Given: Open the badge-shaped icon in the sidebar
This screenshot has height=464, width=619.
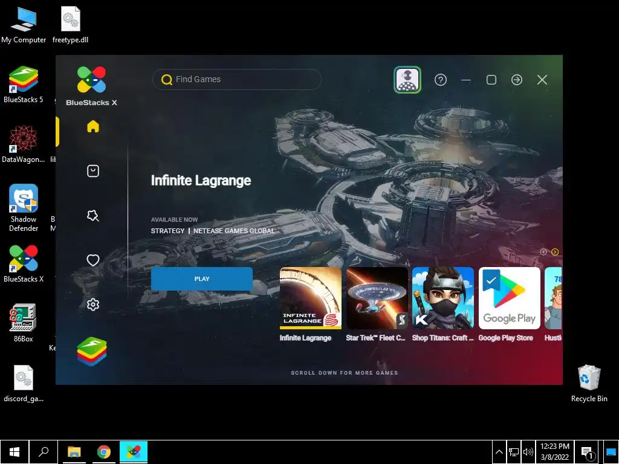Looking at the screenshot, I should pos(92,216).
